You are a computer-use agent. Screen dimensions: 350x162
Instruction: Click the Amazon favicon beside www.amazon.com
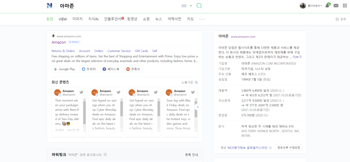53,36
